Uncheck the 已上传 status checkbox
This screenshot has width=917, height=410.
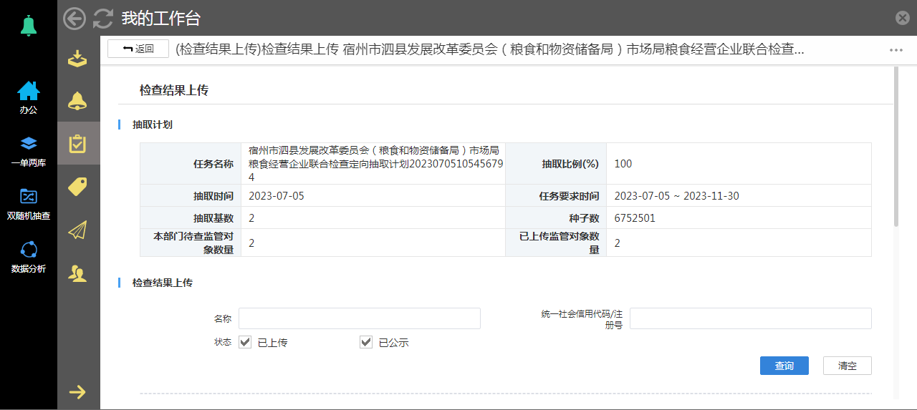[x=246, y=342]
